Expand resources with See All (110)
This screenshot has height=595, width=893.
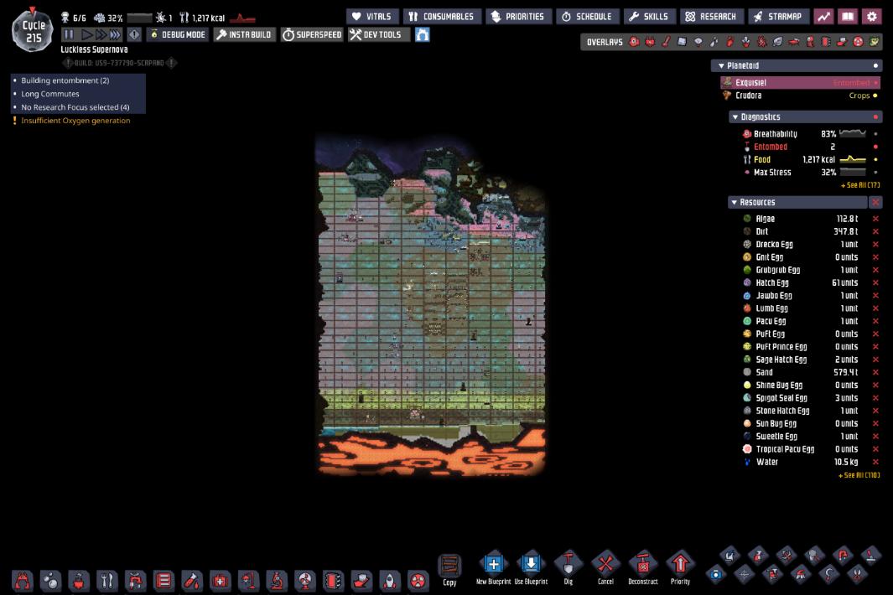(859, 475)
